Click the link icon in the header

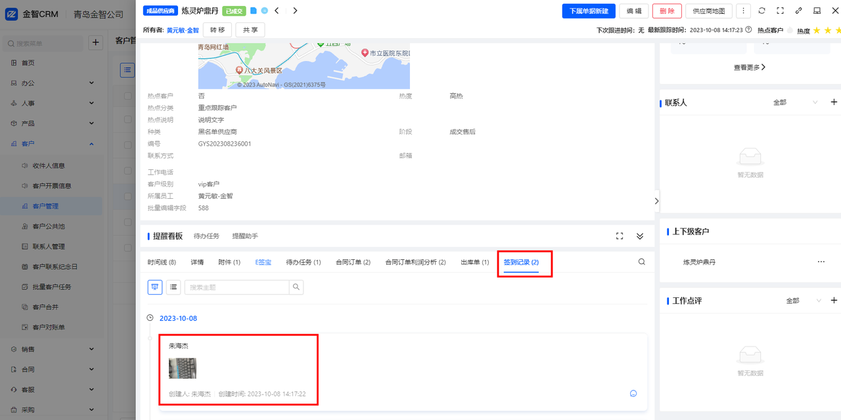[798, 10]
